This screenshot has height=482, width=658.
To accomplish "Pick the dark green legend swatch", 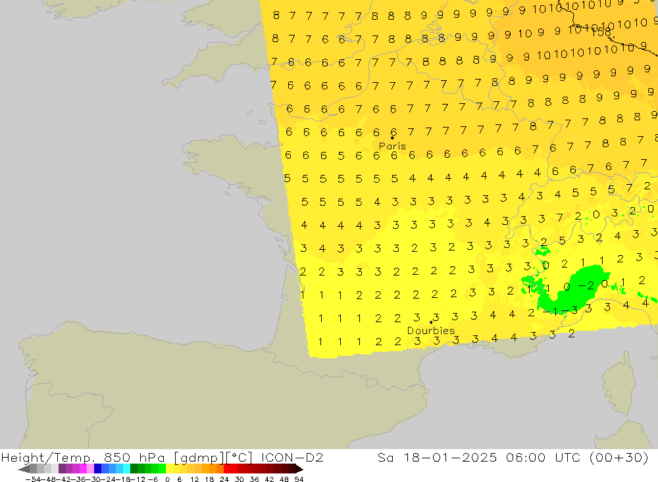I will click(134, 469).
